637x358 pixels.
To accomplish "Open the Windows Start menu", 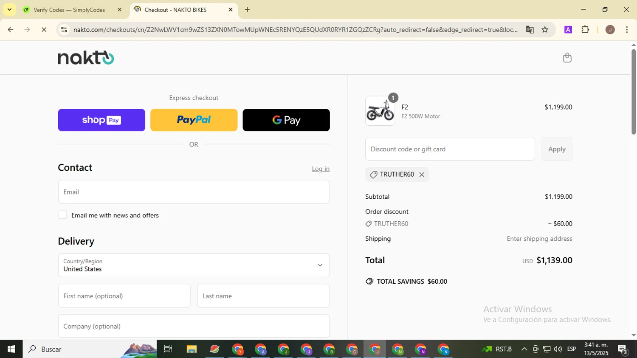I will [11, 349].
